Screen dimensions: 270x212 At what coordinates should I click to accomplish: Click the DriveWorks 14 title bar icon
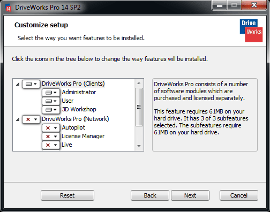click(8, 7)
